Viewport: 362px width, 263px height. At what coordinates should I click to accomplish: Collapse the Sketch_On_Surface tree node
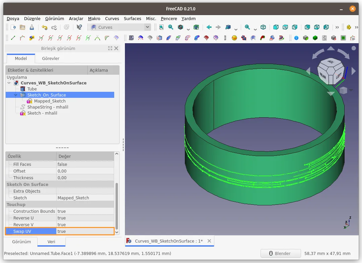pos(15,95)
